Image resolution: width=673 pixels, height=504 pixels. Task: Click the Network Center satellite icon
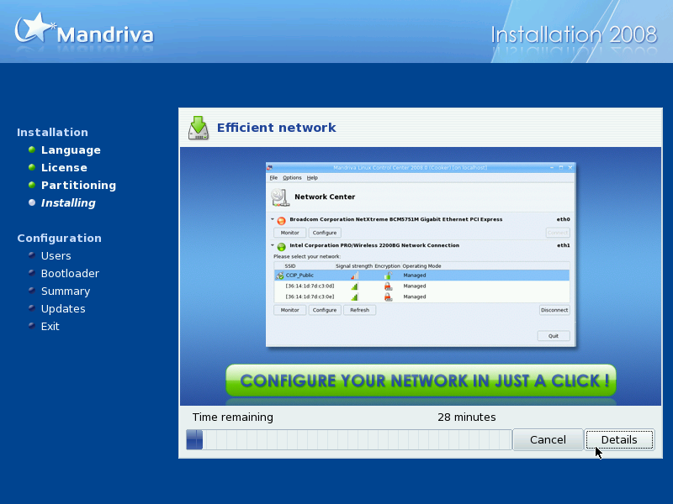[x=280, y=197]
